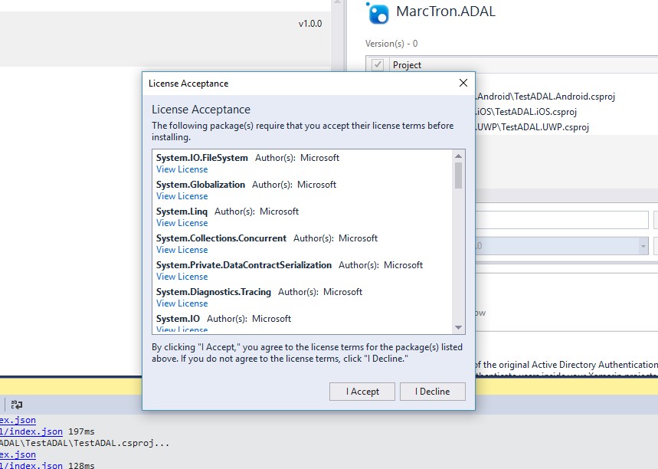Click license list scroll up arrow
Viewport: 658px width, 469px height.
point(458,156)
